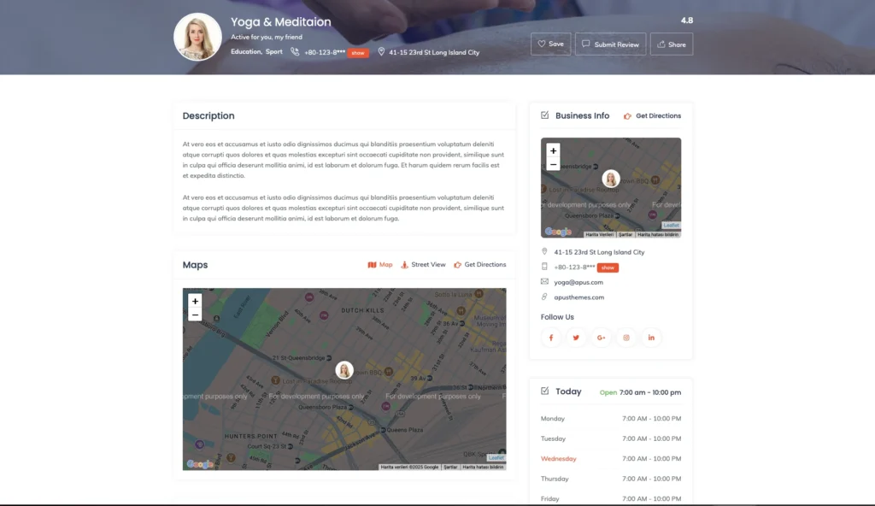Reveal phone number in Business Info

(608, 268)
